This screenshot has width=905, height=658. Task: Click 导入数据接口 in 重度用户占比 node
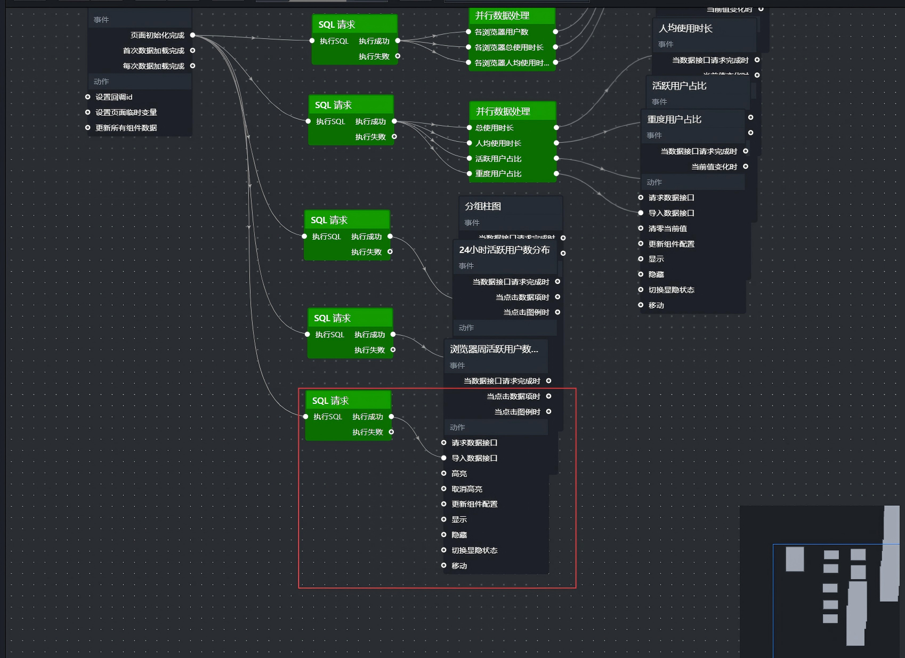(x=671, y=213)
